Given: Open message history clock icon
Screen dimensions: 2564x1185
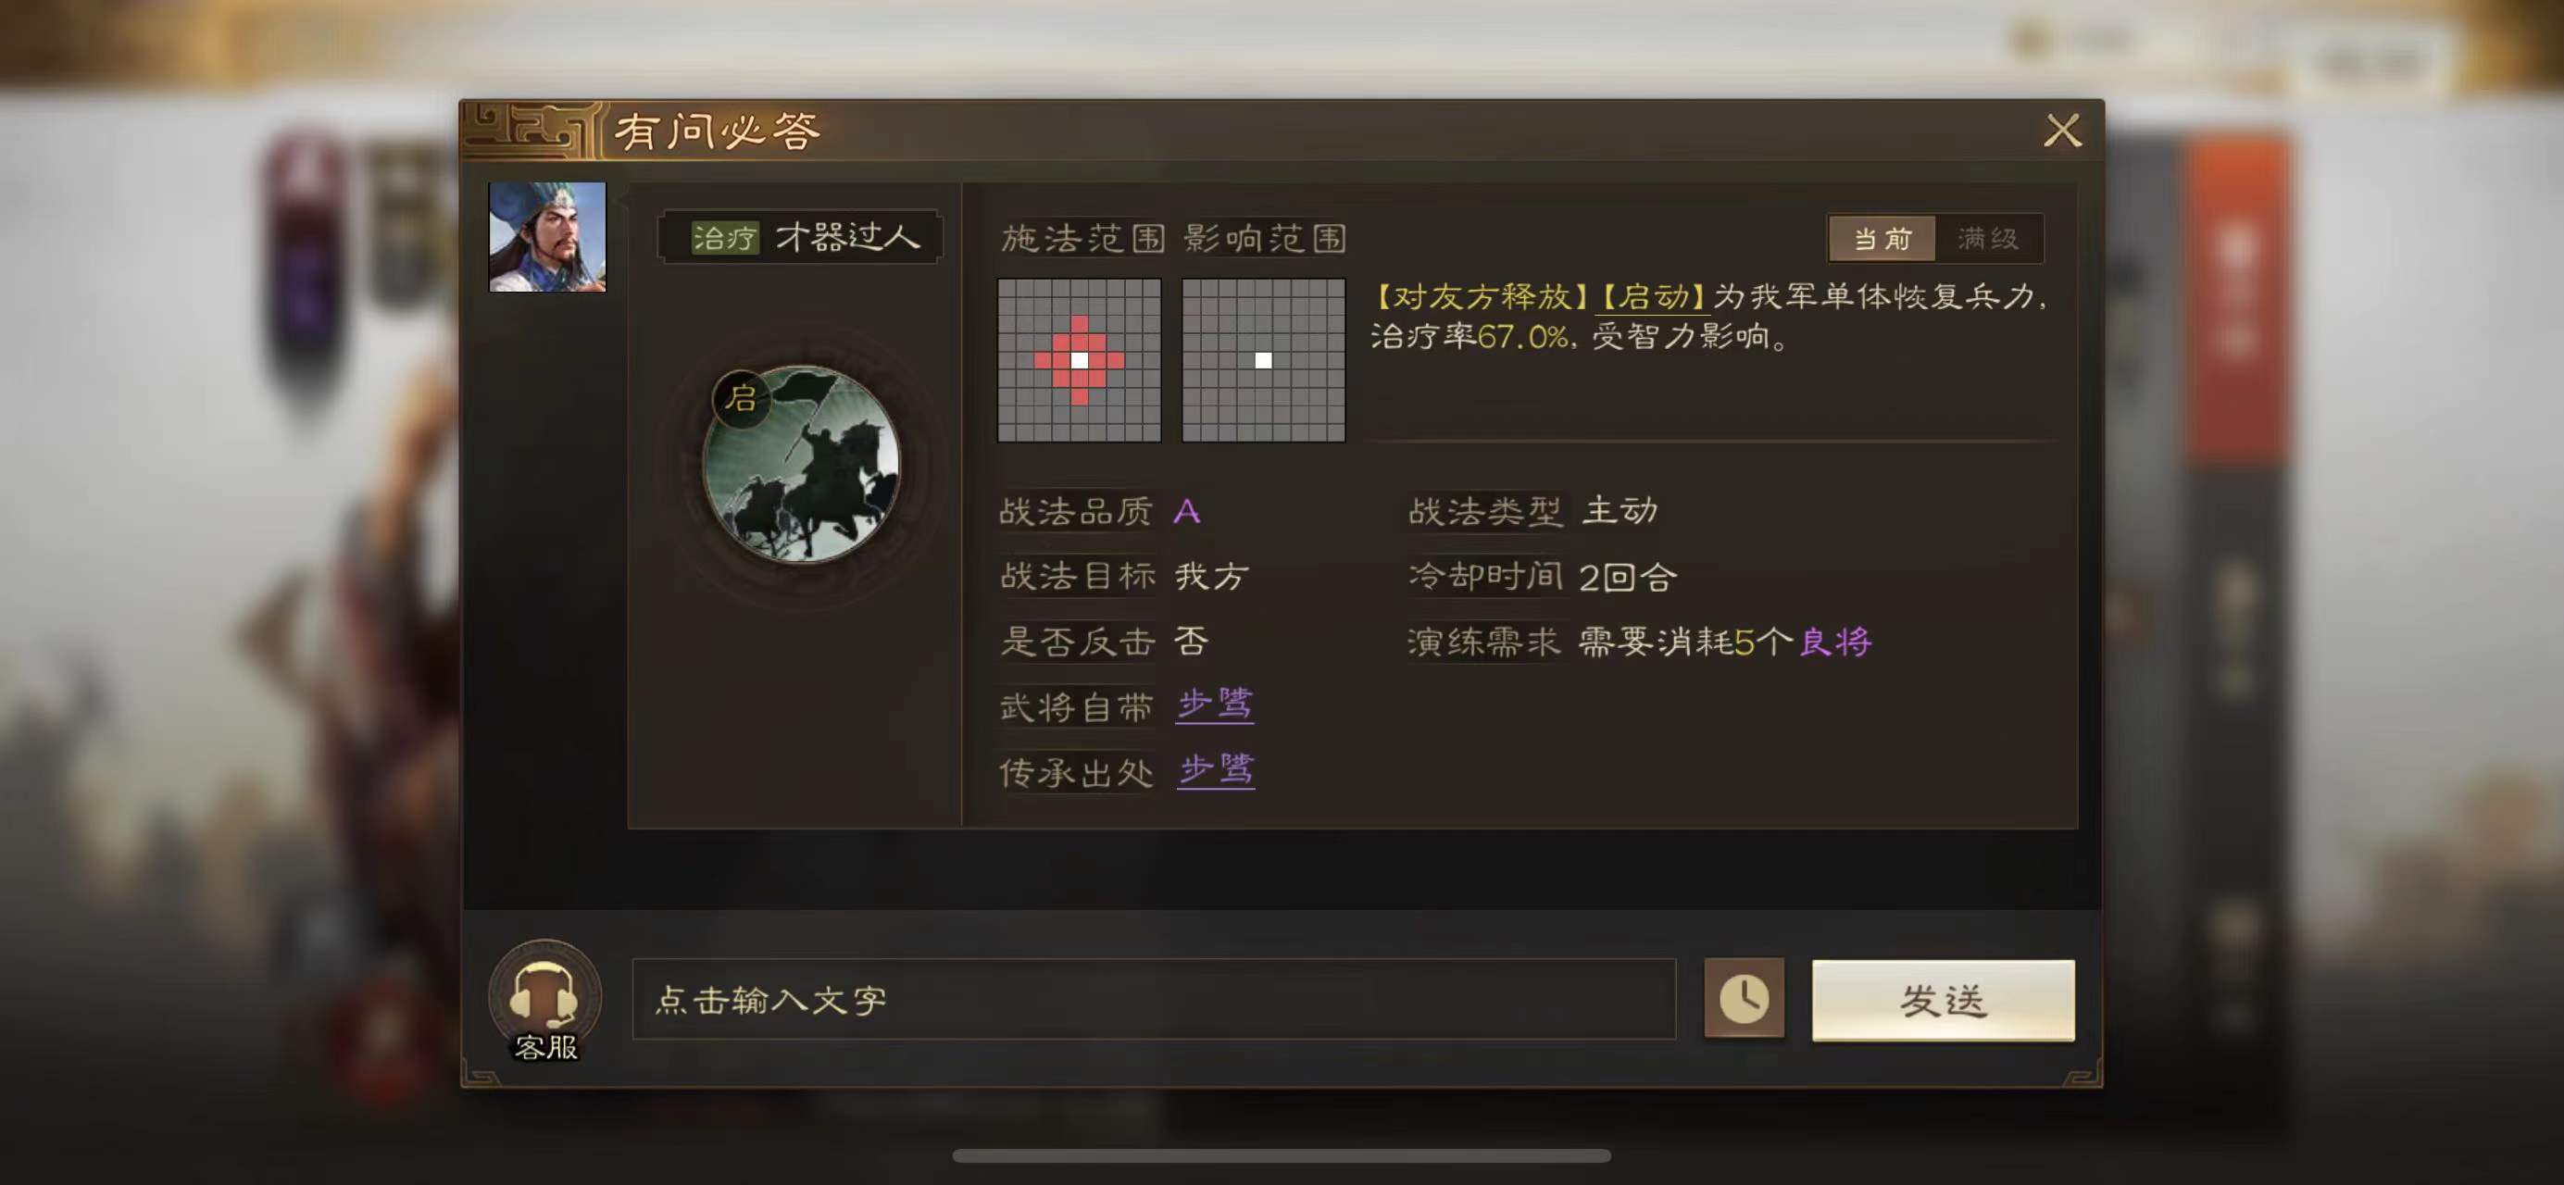Looking at the screenshot, I should tap(1744, 999).
